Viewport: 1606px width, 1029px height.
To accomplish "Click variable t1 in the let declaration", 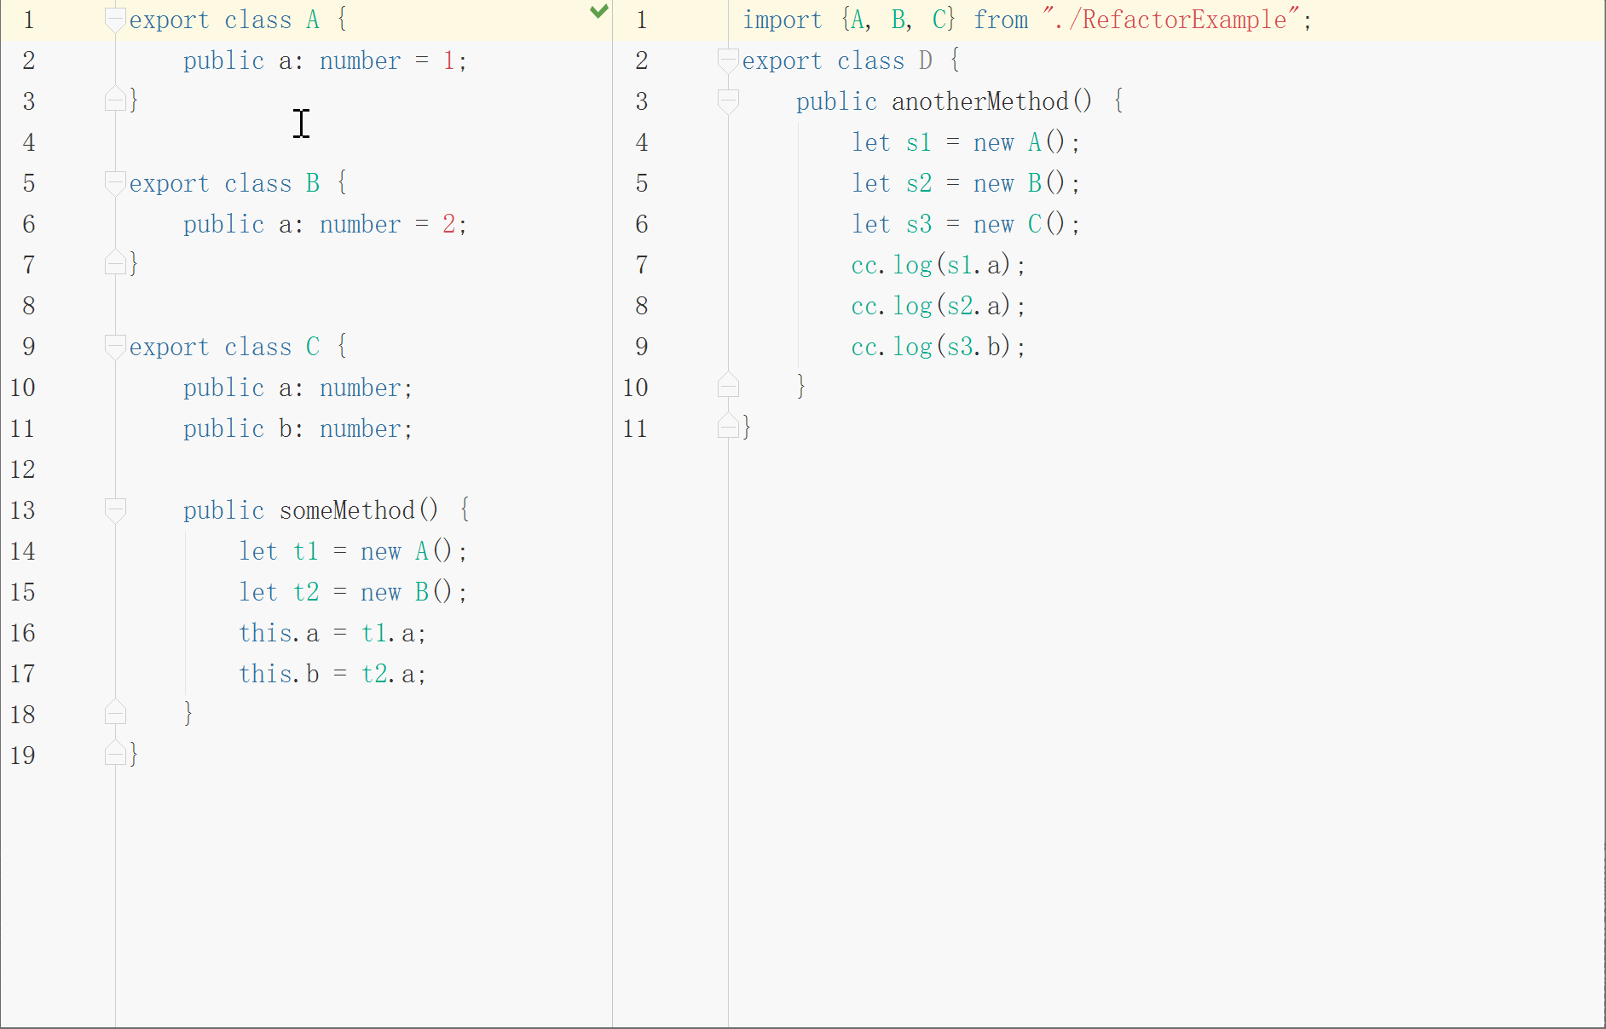I will tap(306, 551).
